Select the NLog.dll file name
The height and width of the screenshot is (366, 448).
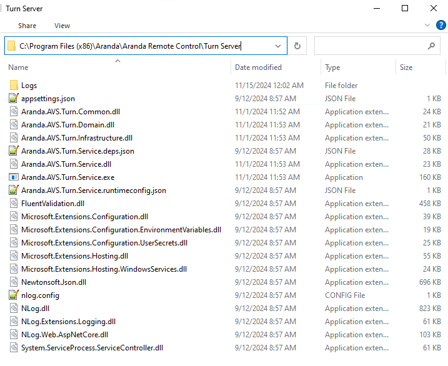35,309
